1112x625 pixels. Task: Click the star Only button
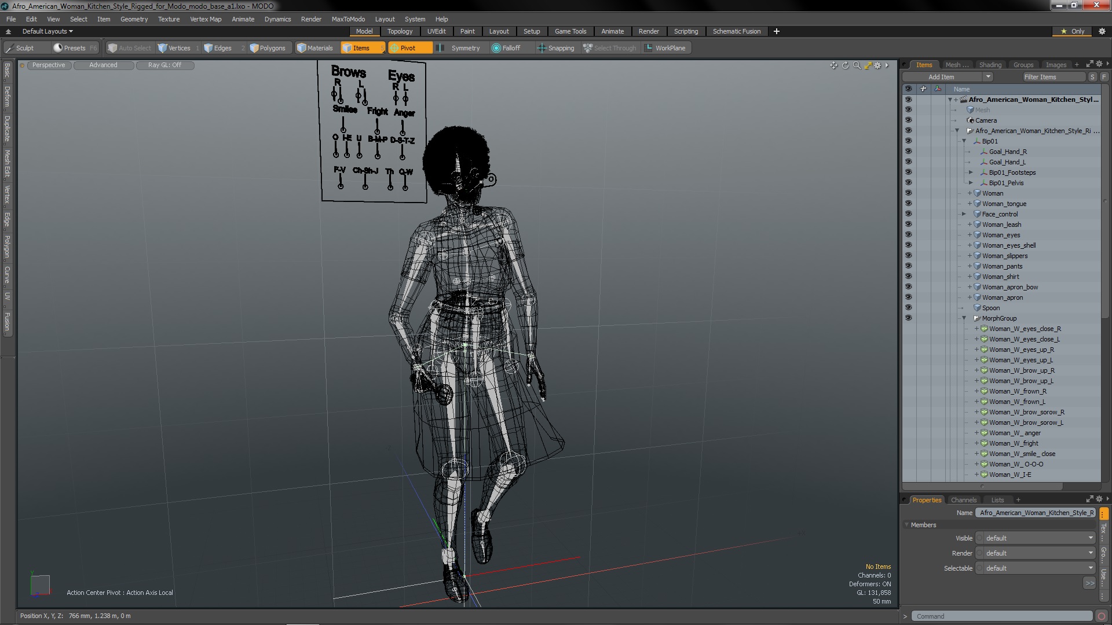[x=1073, y=31]
